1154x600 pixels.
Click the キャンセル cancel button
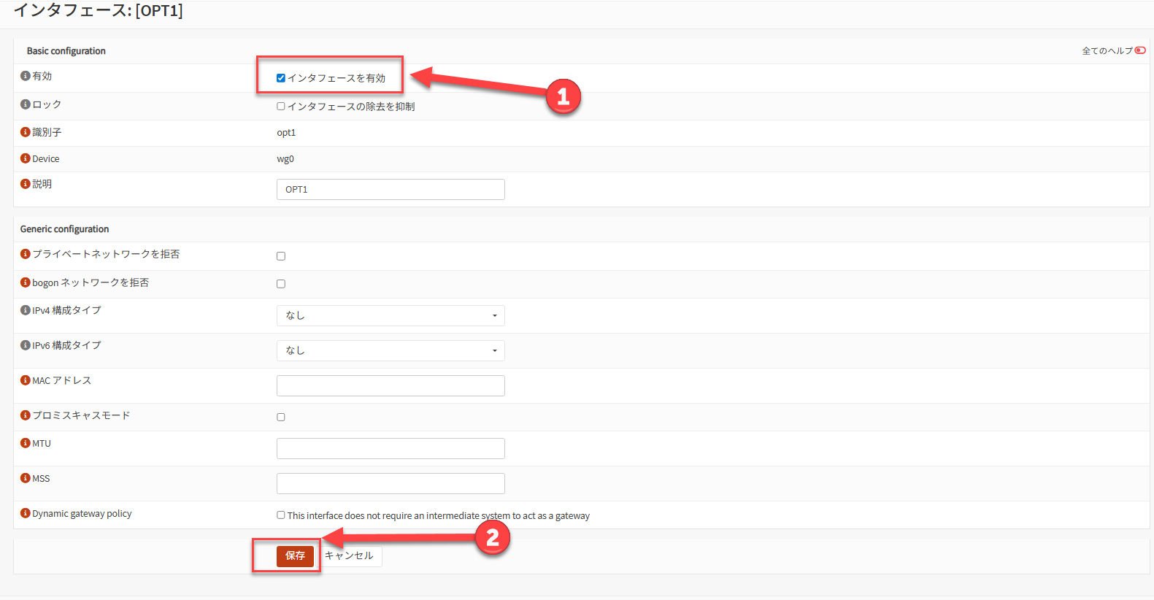pyautogui.click(x=350, y=556)
